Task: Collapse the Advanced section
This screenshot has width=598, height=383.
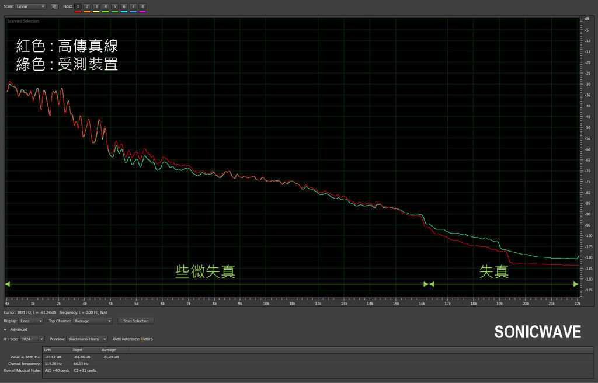Action: (x=5, y=330)
